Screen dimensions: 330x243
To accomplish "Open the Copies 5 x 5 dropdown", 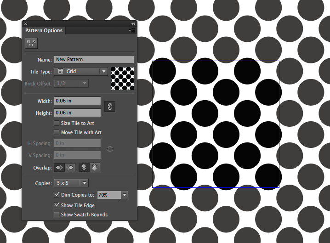I will click(x=71, y=183).
